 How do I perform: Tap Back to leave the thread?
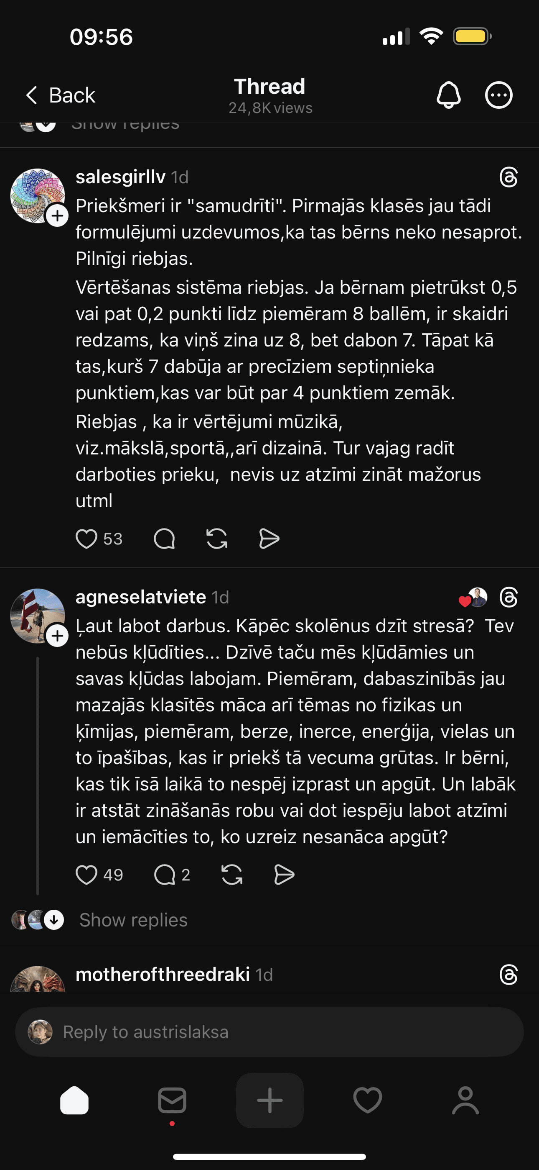[x=60, y=95]
